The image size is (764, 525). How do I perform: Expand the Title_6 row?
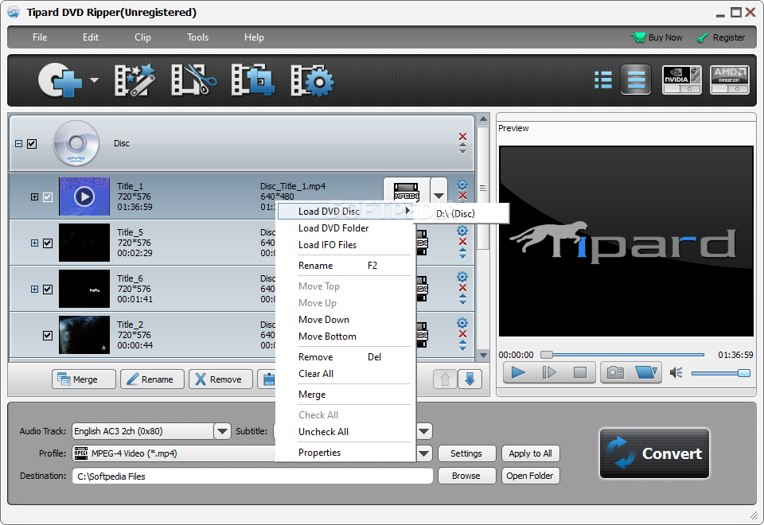coord(34,290)
